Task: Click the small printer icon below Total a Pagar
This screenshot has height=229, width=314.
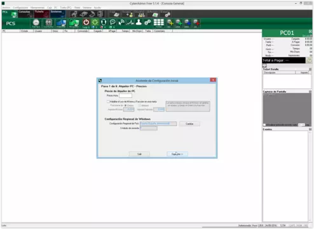Action: click(264, 66)
